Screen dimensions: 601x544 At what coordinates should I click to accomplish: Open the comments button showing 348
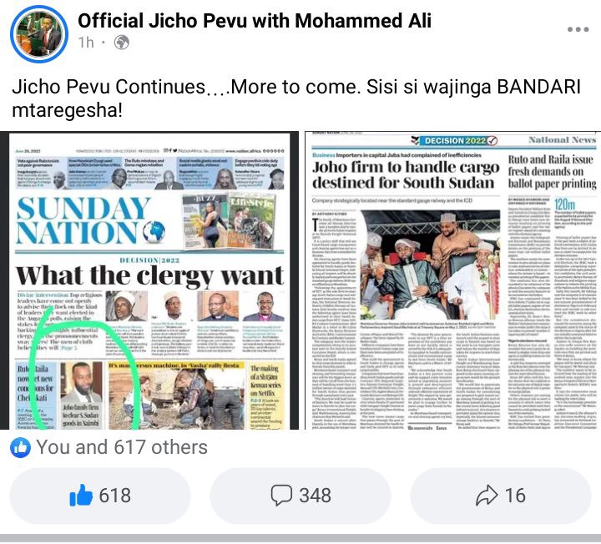coord(300,496)
